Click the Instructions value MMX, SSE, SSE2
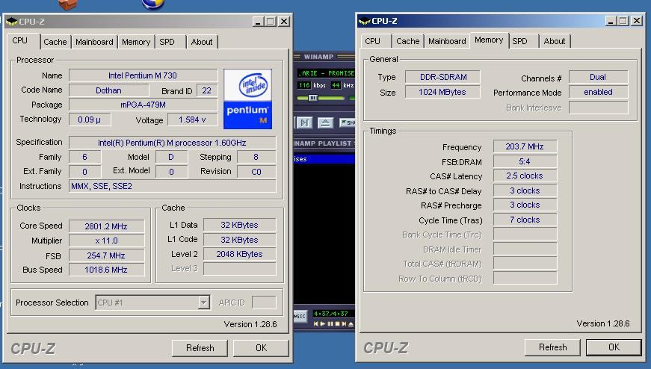The height and width of the screenshot is (369, 651). (x=173, y=186)
